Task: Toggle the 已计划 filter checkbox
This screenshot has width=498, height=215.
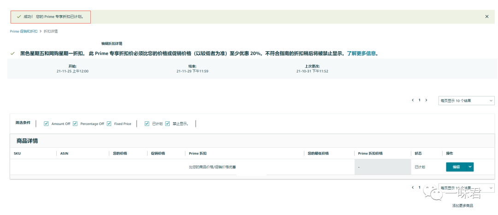Action: pos(147,124)
